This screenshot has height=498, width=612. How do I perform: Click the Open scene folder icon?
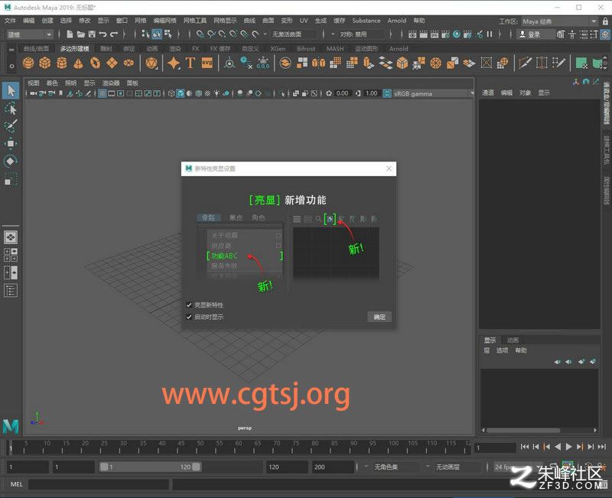coord(81,34)
